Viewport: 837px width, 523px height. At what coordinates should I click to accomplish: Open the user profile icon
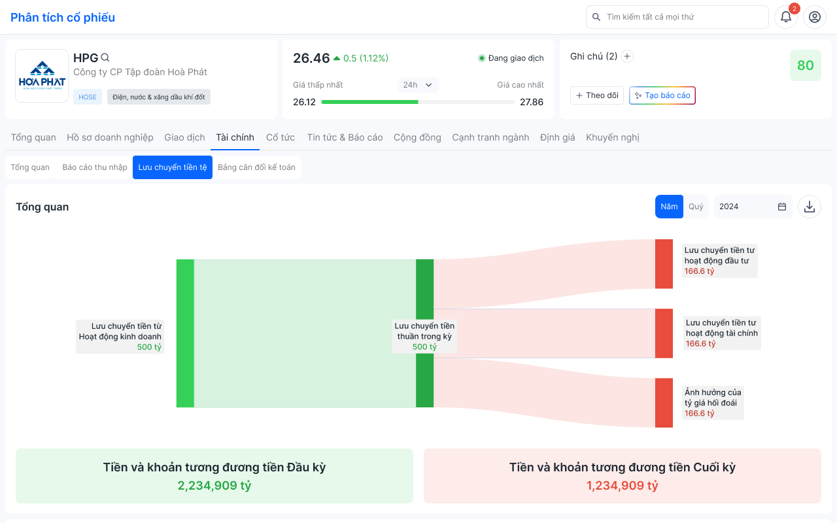pos(815,17)
